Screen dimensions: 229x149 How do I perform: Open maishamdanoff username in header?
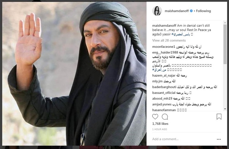pyautogui.click(x=177, y=11)
